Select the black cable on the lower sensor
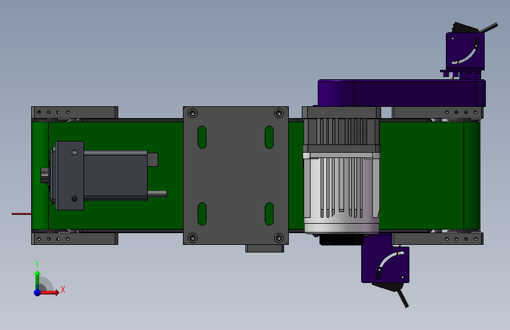Screen dimensions: 510x330 click(403, 299)
